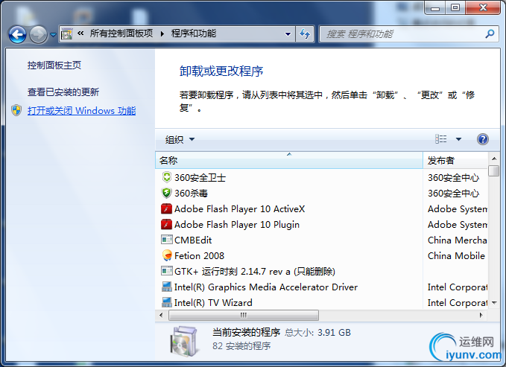This screenshot has height=367, width=506.
Task: Click the vertical scrollbar up arrow
Action: [x=494, y=159]
